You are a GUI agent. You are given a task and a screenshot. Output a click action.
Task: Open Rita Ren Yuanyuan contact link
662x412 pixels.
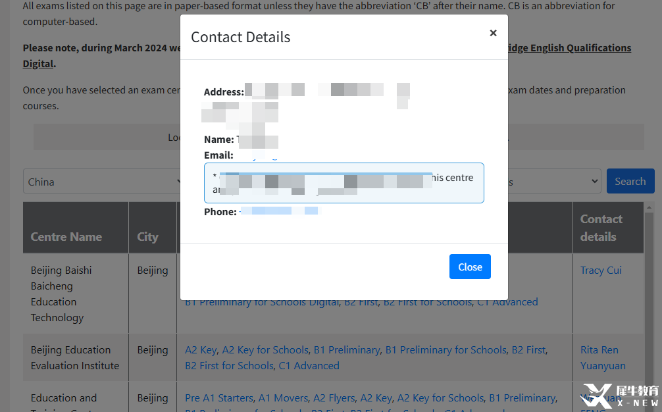coord(602,357)
